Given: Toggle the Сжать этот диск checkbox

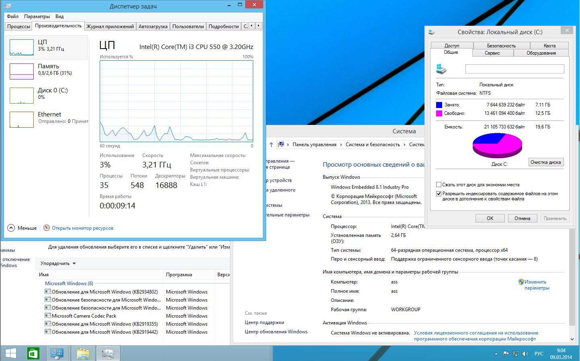Looking at the screenshot, I should click(439, 185).
